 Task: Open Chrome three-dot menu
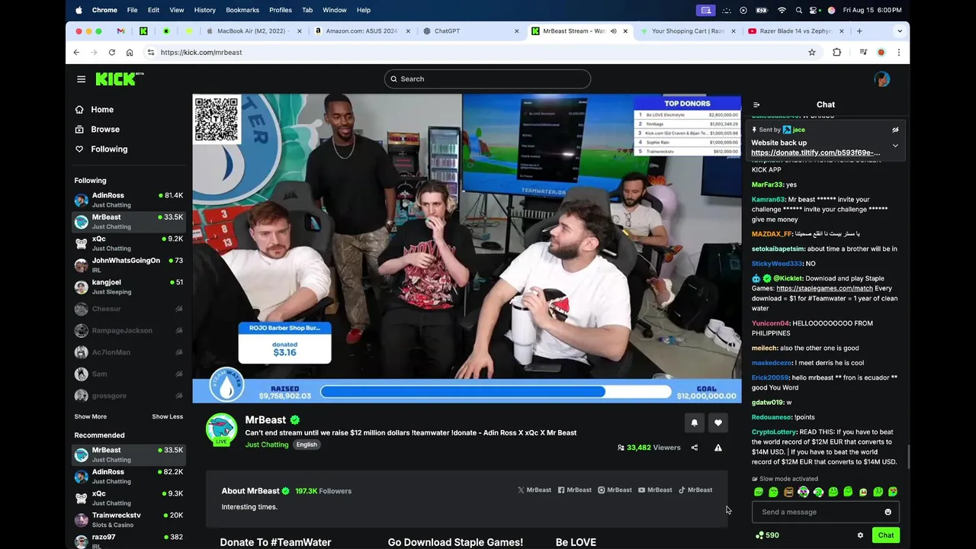[899, 53]
